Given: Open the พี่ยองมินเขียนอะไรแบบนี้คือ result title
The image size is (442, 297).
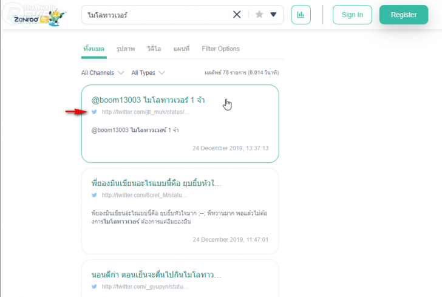Looking at the screenshot, I should pyautogui.click(x=157, y=183).
